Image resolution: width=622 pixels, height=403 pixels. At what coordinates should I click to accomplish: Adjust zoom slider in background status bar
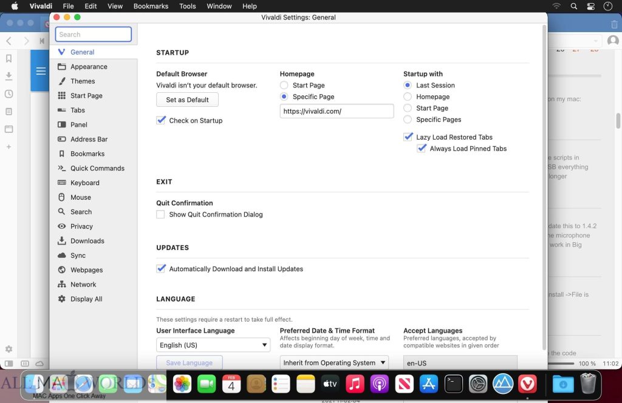(561, 364)
